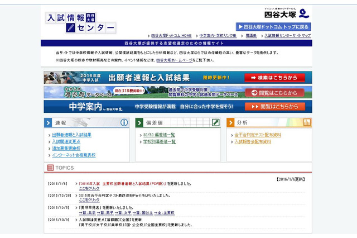Click the [2015/10/9] topic date
This screenshot has height=238, width=357.
click(x=58, y=220)
